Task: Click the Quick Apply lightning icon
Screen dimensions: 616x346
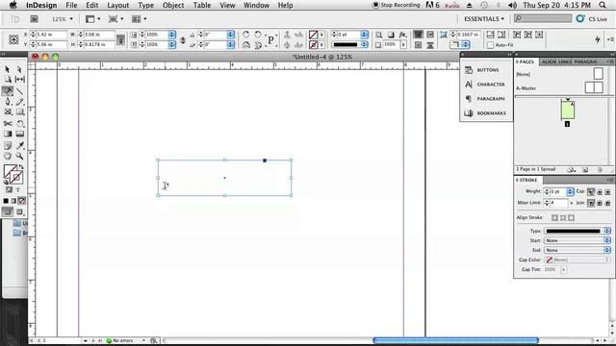Action: click(598, 39)
